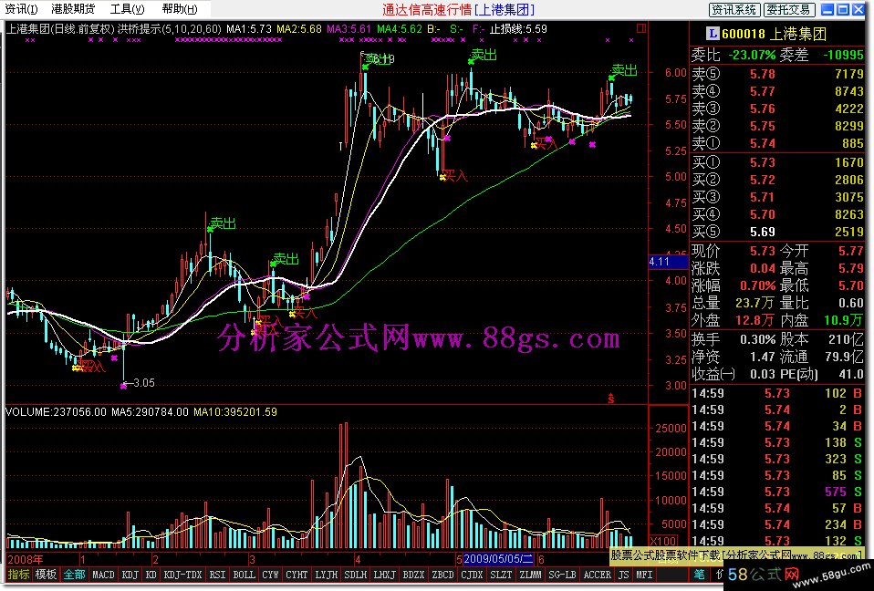Click the highlighted date 2009/05/05/二
This screenshot has width=874, height=591.
(498, 559)
